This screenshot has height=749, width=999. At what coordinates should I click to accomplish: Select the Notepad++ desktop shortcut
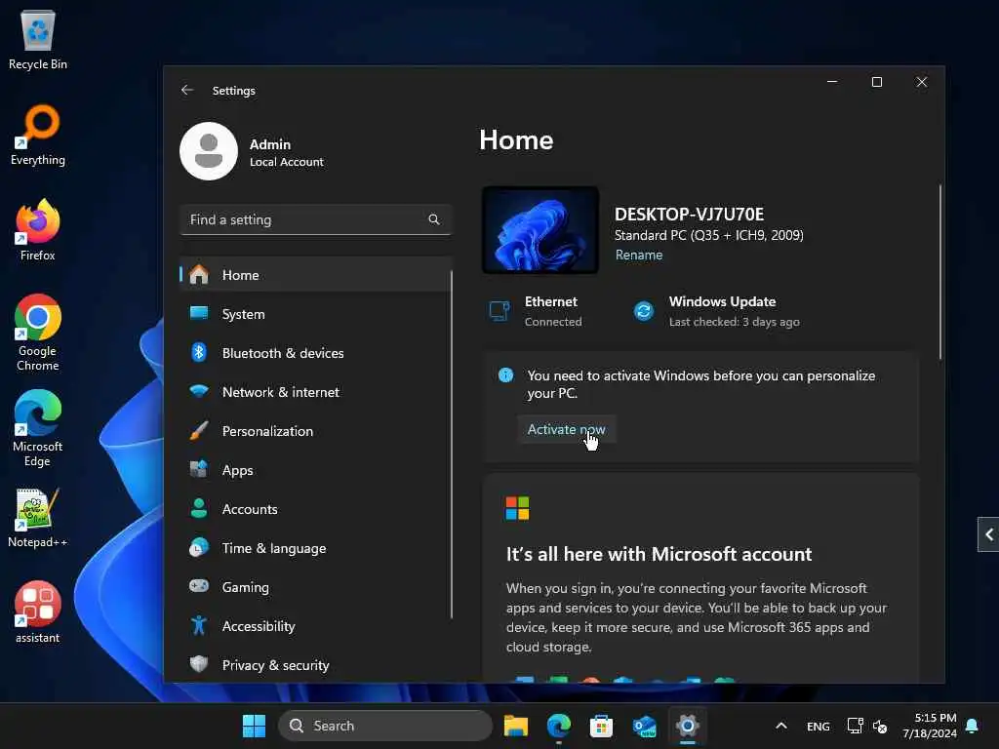[x=38, y=517]
